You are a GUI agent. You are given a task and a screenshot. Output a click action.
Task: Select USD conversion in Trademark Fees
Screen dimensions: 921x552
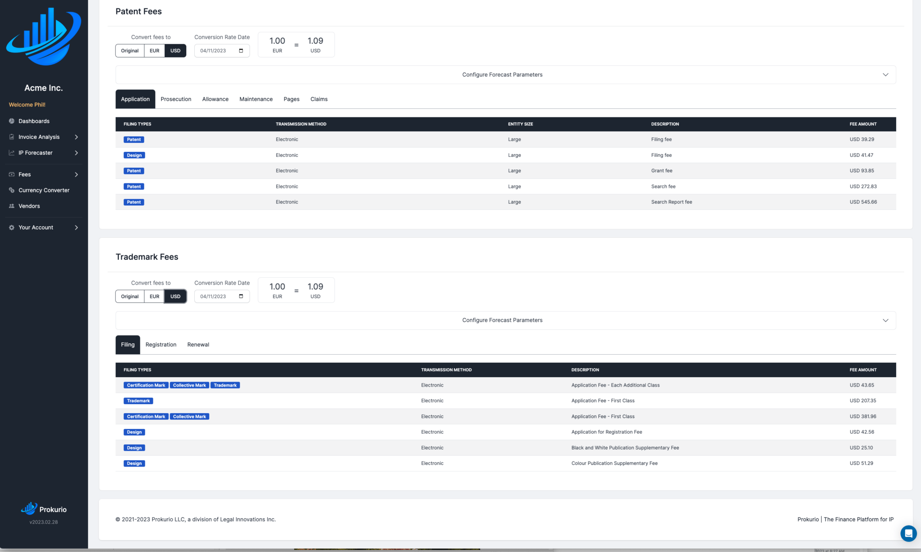click(175, 296)
